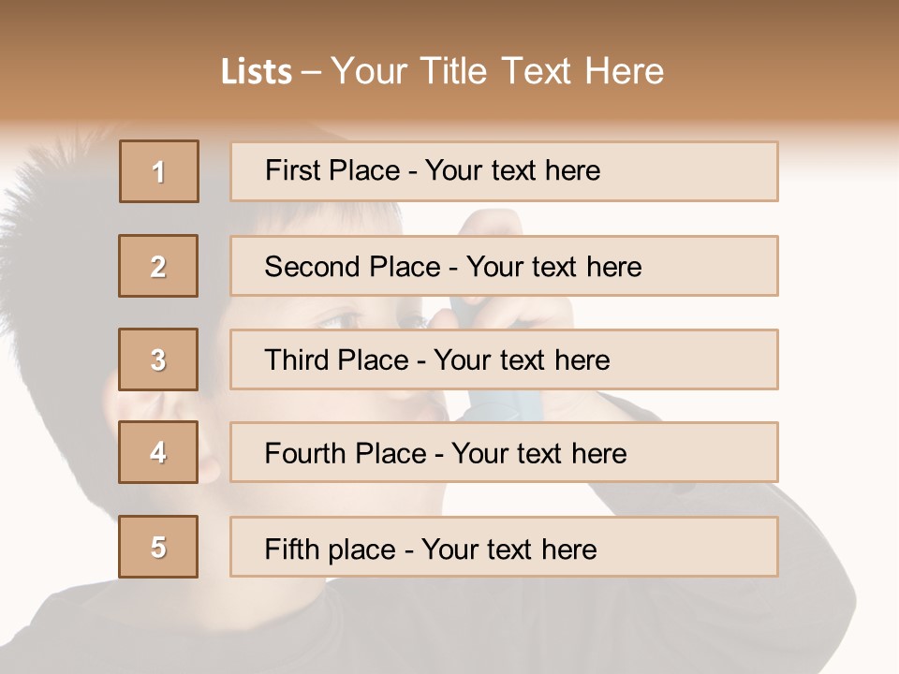Select the "Fifth place - Your text here" box
The width and height of the screenshot is (899, 674).
(504, 548)
